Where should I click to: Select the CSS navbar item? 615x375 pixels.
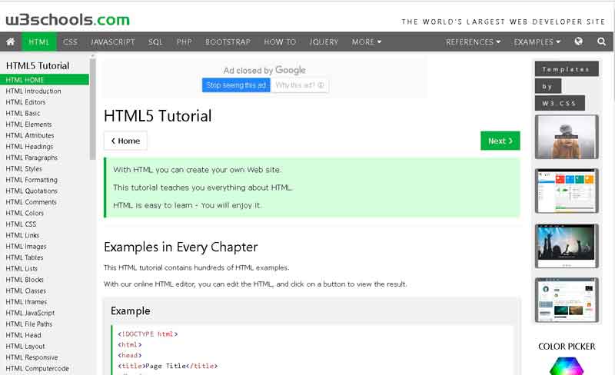tap(70, 42)
